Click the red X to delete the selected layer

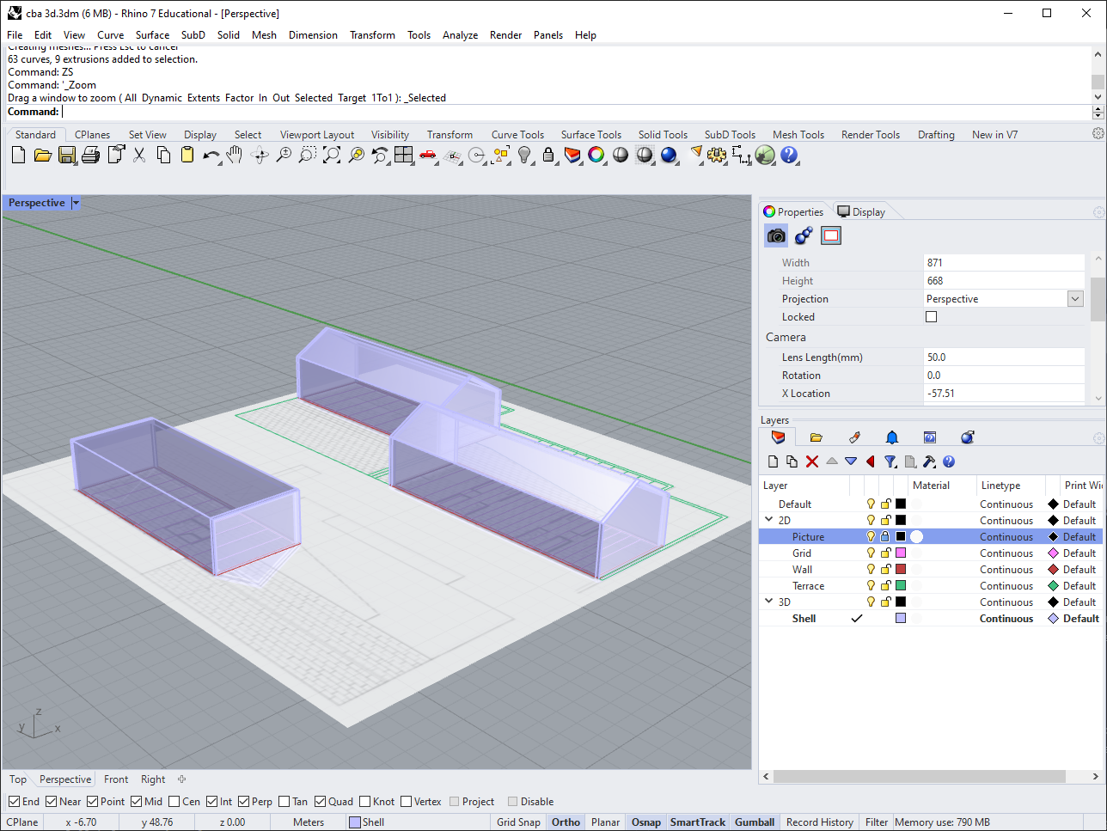[x=811, y=461]
